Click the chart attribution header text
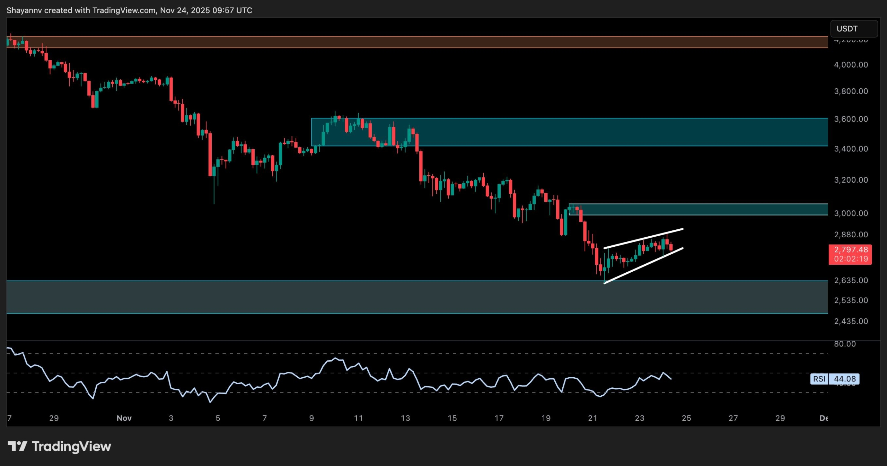Screen dimensions: 887x466 [x=129, y=10]
